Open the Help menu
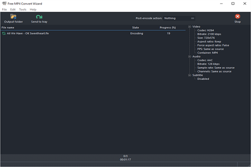 [33, 9]
